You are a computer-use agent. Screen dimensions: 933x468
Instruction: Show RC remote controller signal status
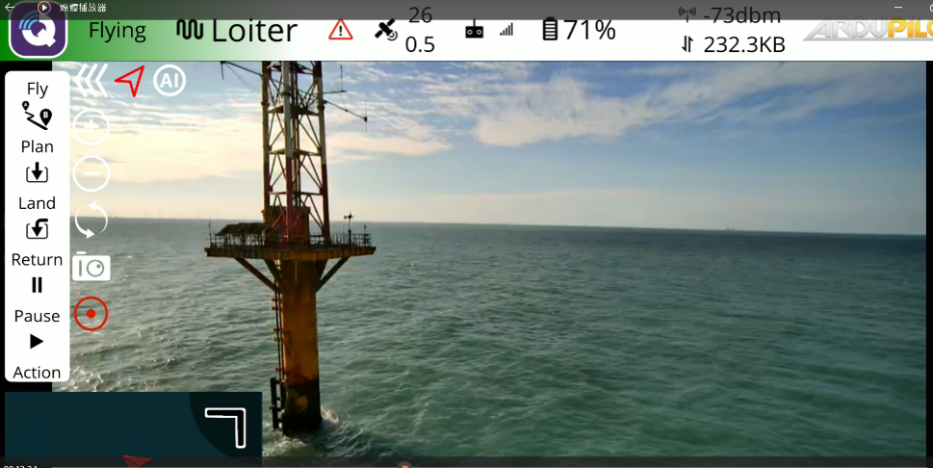click(475, 31)
